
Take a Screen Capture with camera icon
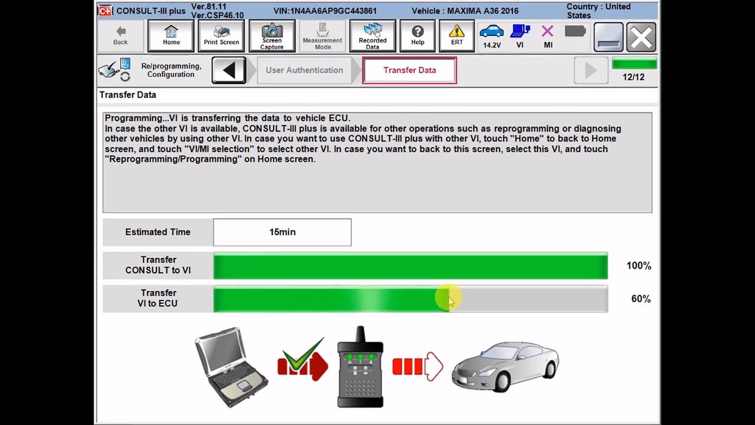click(x=272, y=36)
